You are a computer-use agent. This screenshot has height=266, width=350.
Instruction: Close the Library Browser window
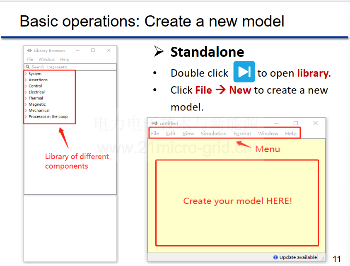[x=109, y=51]
